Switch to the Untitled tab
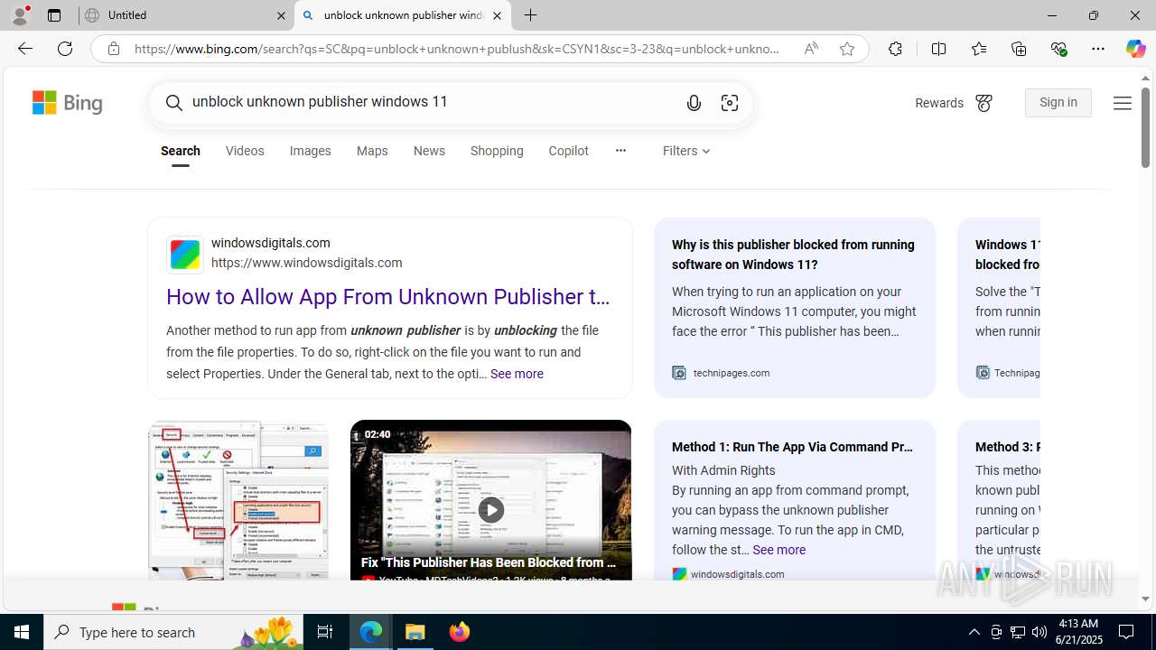 pyautogui.click(x=186, y=15)
